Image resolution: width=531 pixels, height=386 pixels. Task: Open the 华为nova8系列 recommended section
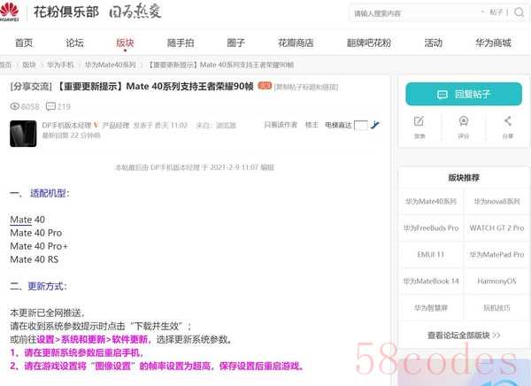496,201
